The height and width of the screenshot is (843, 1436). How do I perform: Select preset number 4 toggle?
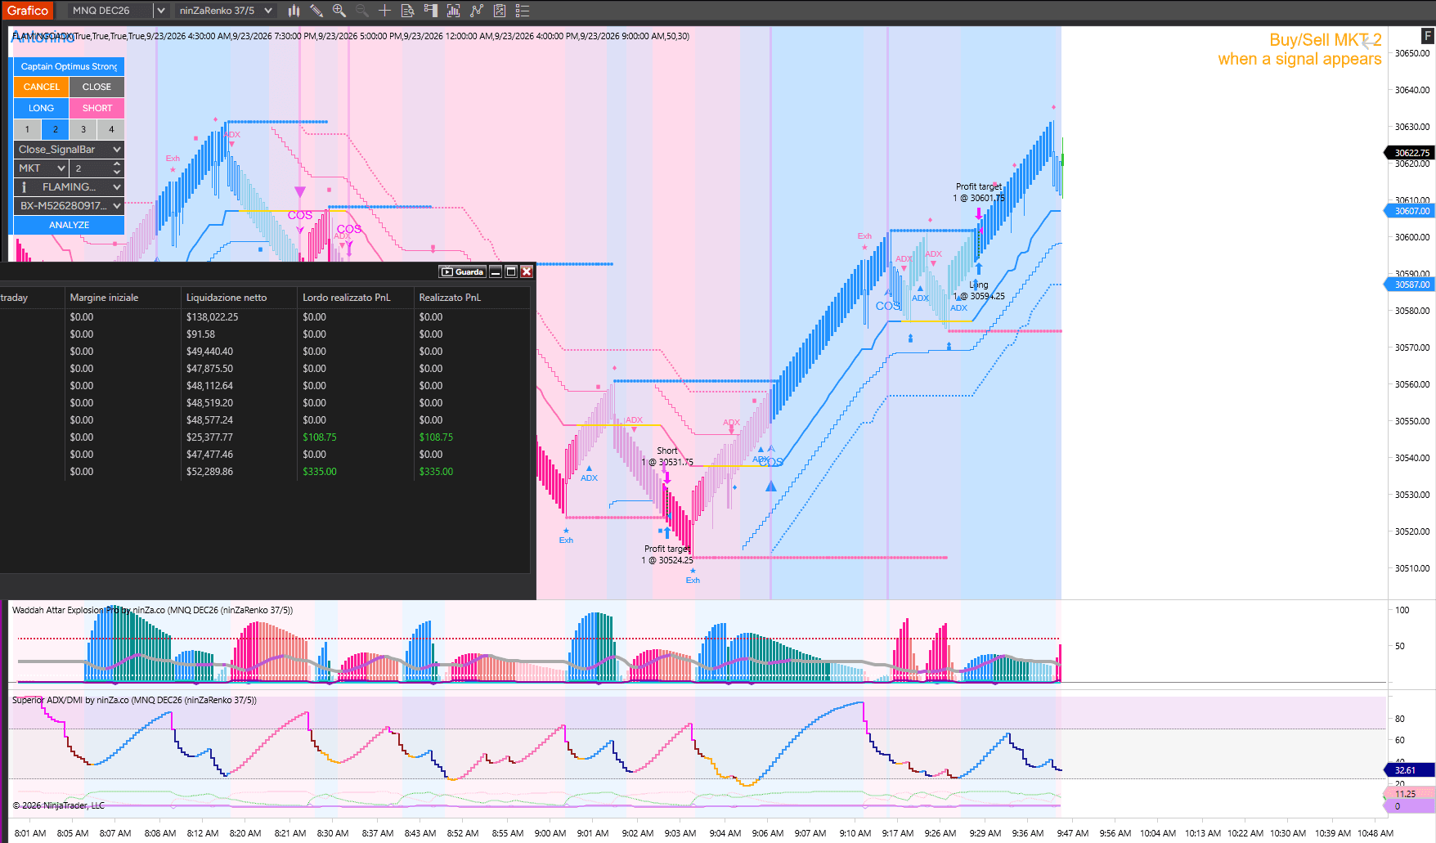click(x=111, y=129)
